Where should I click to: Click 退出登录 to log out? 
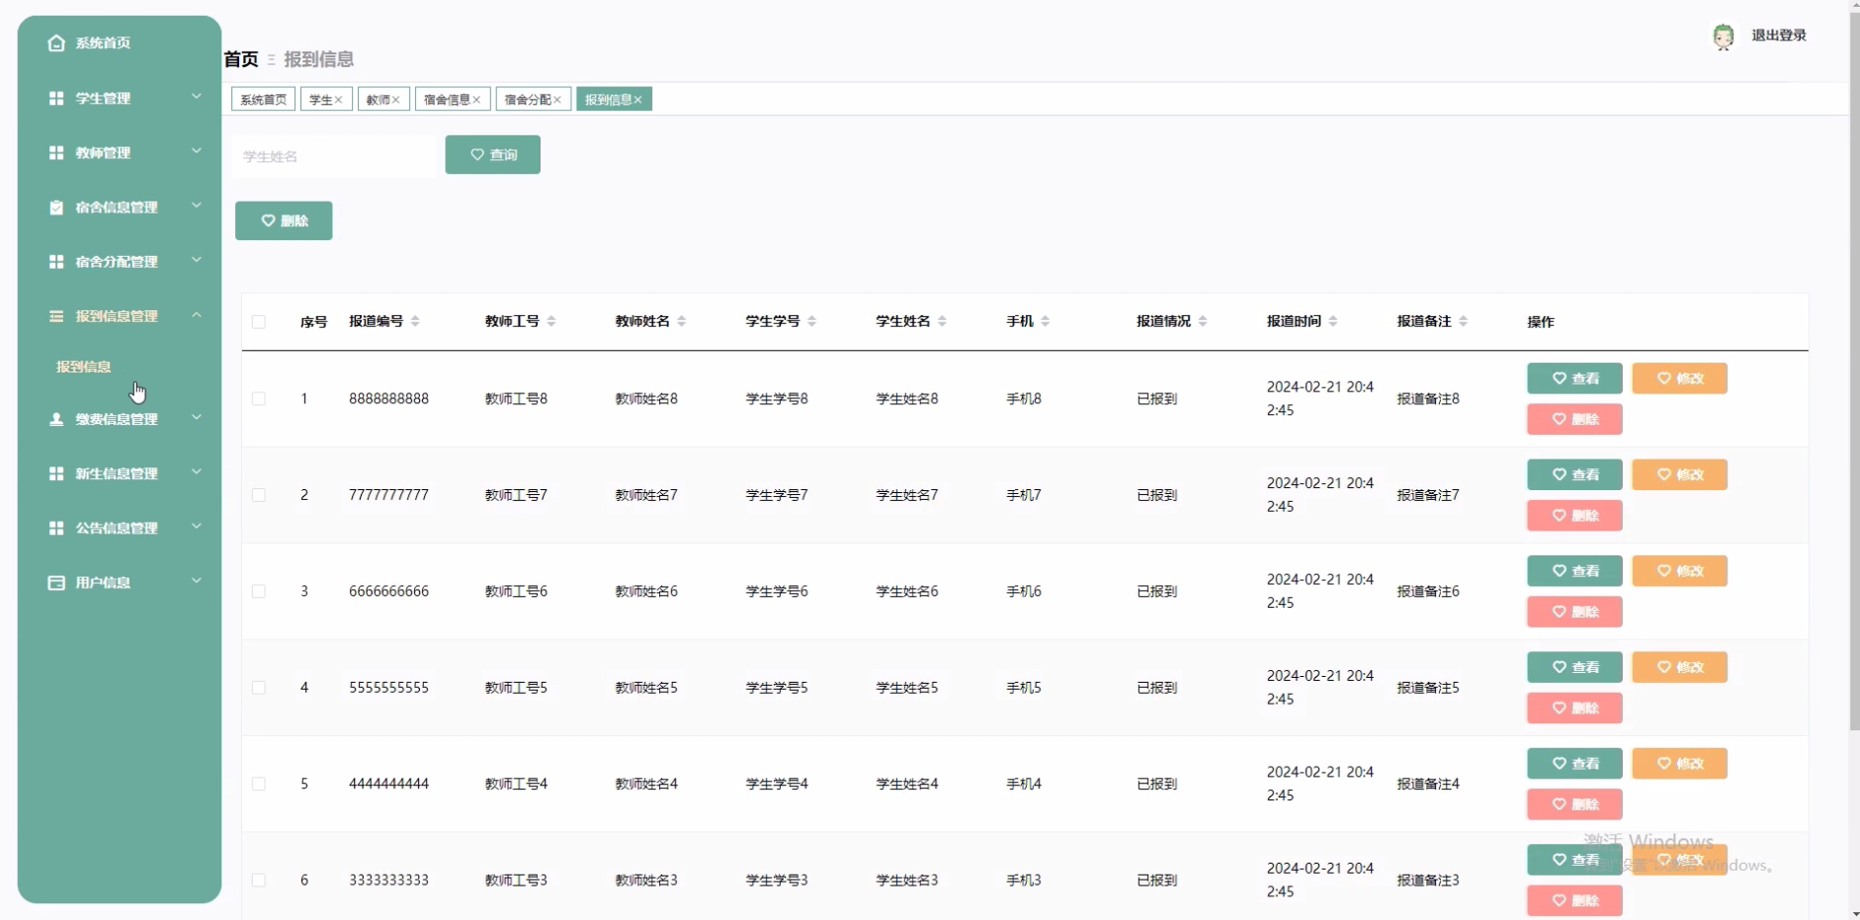pos(1779,36)
